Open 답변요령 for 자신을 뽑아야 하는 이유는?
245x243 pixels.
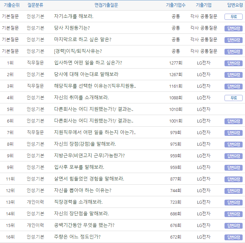click(233, 191)
